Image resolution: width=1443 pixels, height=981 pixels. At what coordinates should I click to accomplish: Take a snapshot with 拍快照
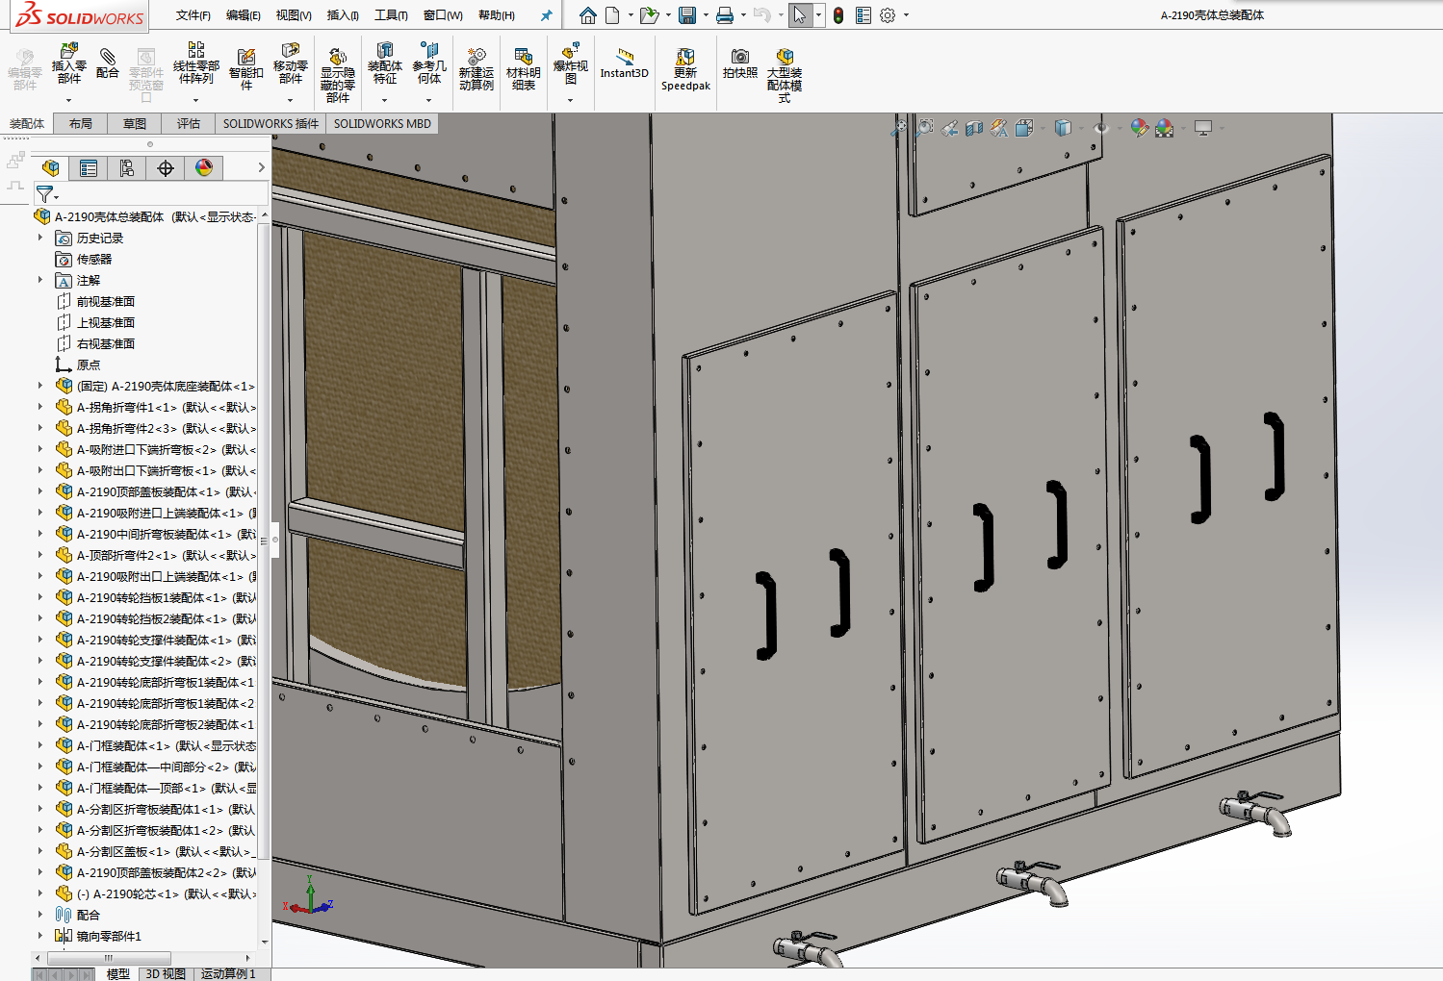pyautogui.click(x=739, y=63)
